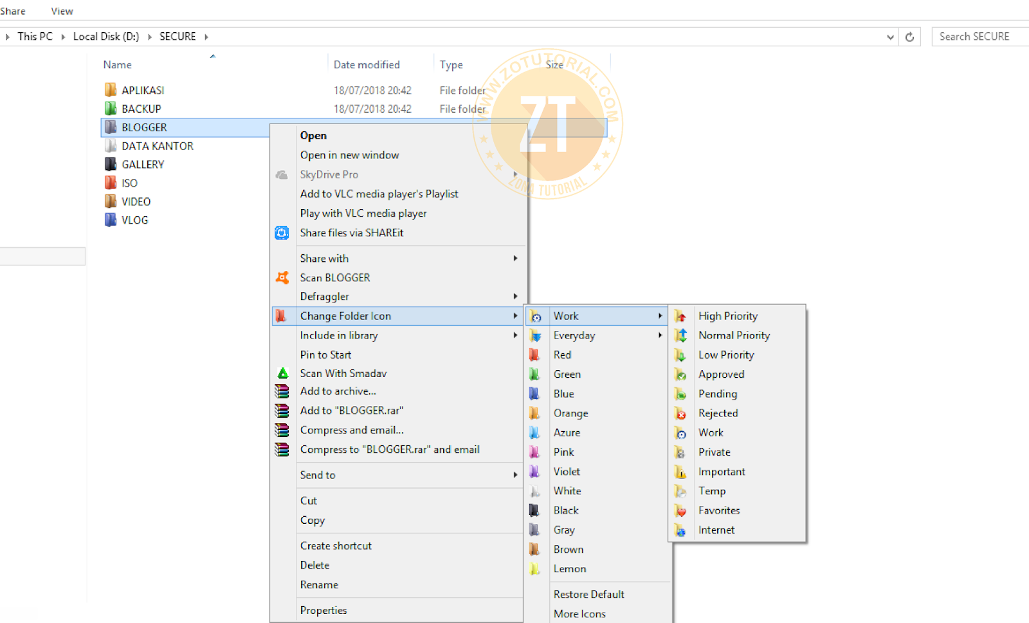Image resolution: width=1029 pixels, height=623 pixels.
Task: Select the Internet globe folder icon
Action: point(680,530)
